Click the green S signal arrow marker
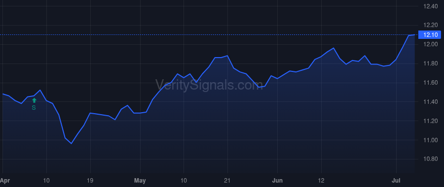The image size is (444, 187). point(34,100)
